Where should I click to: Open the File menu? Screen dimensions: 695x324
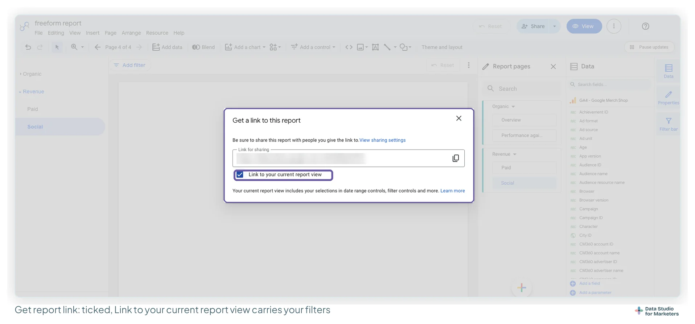pyautogui.click(x=38, y=33)
